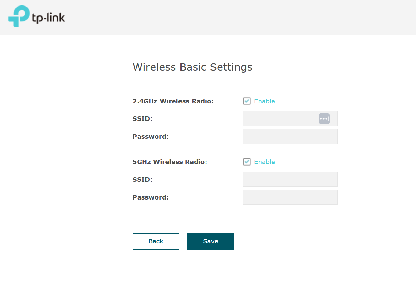Focus the 2.4GHz SSID input field
416x307 pixels.
point(280,118)
